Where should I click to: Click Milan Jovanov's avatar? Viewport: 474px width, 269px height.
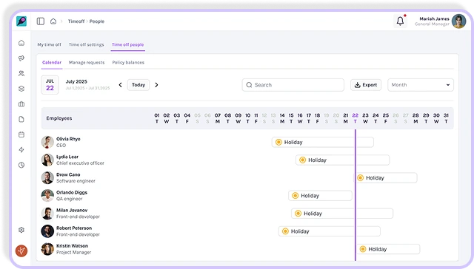[x=47, y=214]
